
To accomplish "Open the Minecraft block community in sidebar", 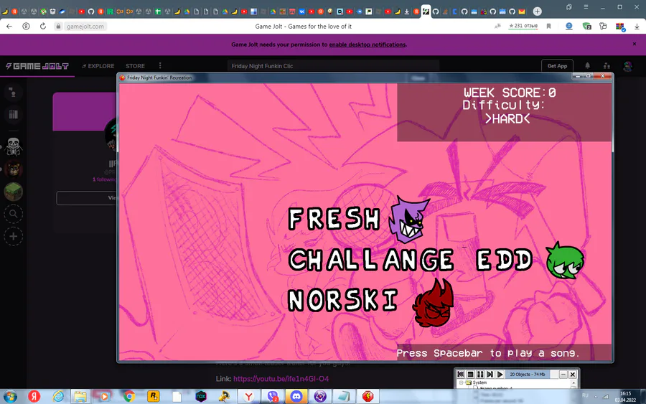I will click(x=13, y=192).
